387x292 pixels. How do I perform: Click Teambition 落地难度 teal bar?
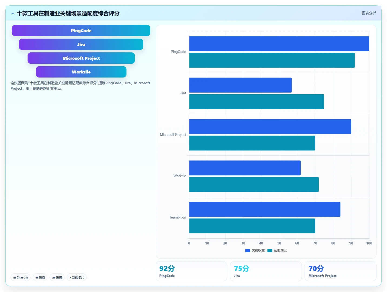(252, 226)
